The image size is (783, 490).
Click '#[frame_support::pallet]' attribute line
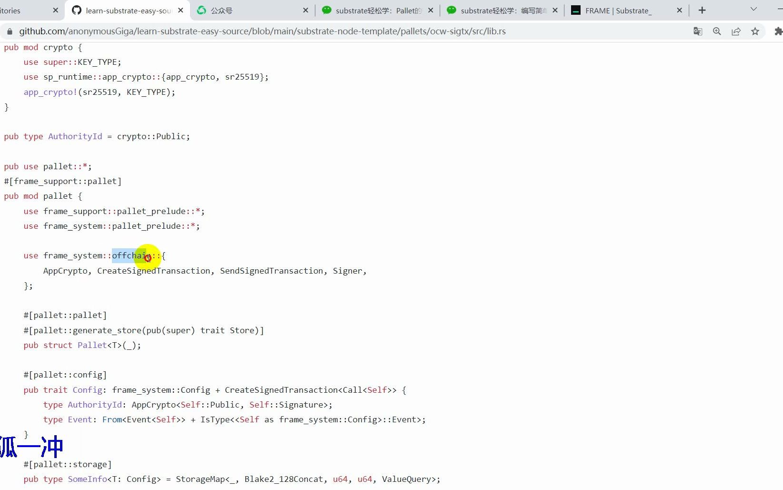[x=63, y=181]
